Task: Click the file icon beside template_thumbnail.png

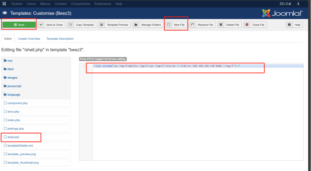Action: point(5,163)
